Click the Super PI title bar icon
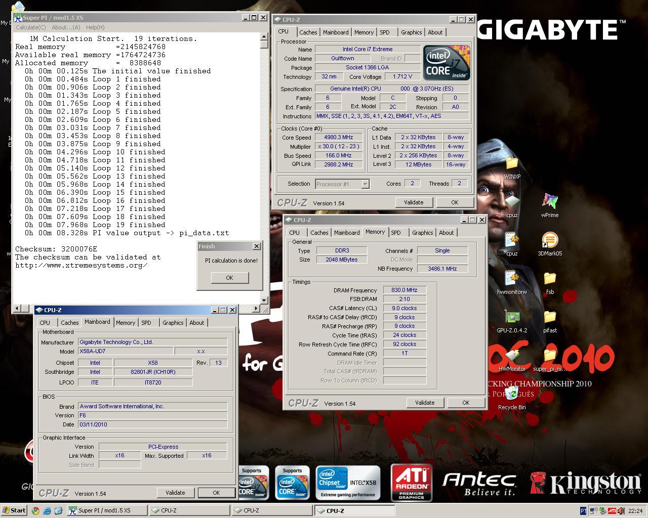648x518 pixels. (x=18, y=18)
